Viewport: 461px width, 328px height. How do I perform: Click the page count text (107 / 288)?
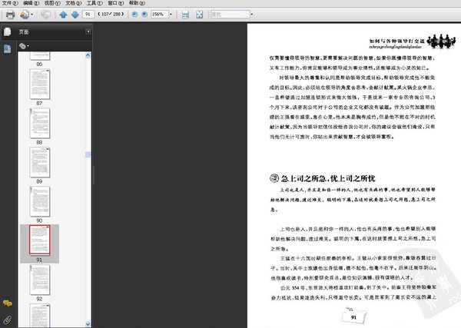(111, 14)
